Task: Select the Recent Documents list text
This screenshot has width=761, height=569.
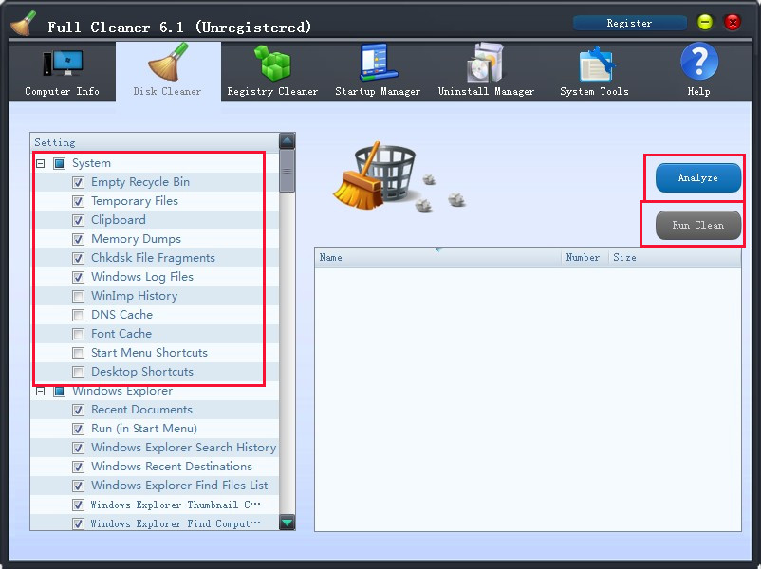Action: coord(141,410)
